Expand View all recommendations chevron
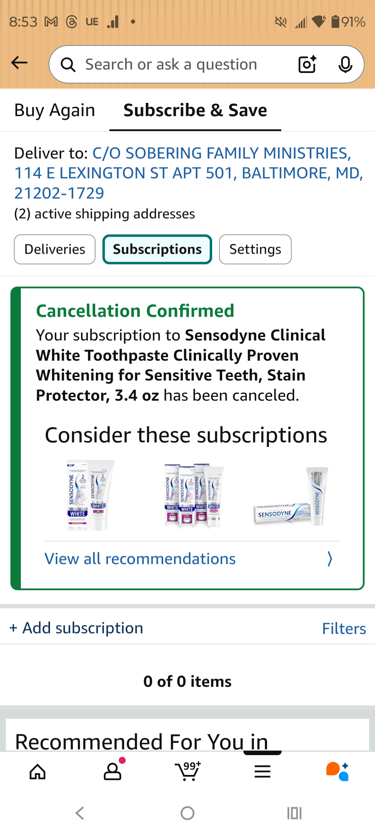The height and width of the screenshot is (834, 375). click(330, 559)
